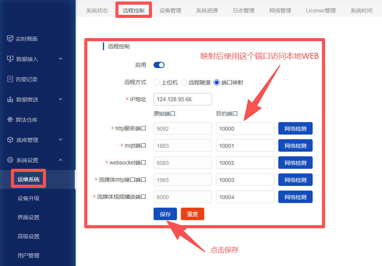The image size is (382, 266).
Task: Expand the 数据推送 menu chevron
Action: point(60,100)
